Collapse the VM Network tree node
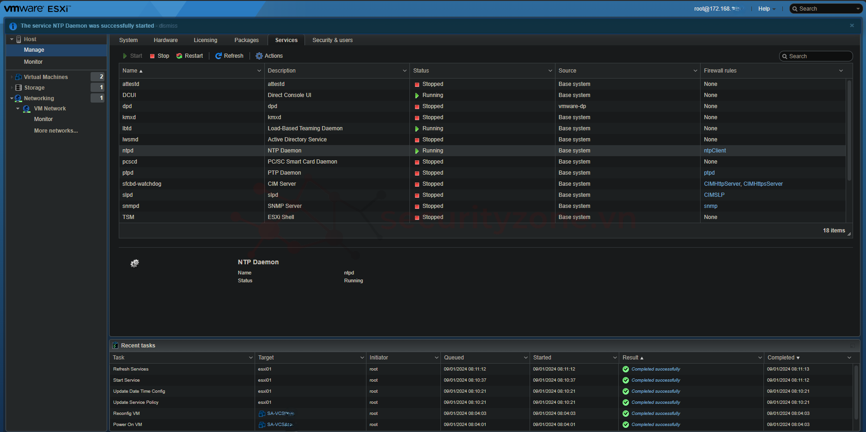The height and width of the screenshot is (432, 866). tap(18, 109)
